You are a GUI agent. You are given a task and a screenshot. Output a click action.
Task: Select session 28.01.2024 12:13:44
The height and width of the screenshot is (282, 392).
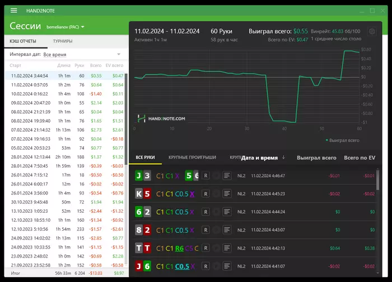tap(64, 157)
